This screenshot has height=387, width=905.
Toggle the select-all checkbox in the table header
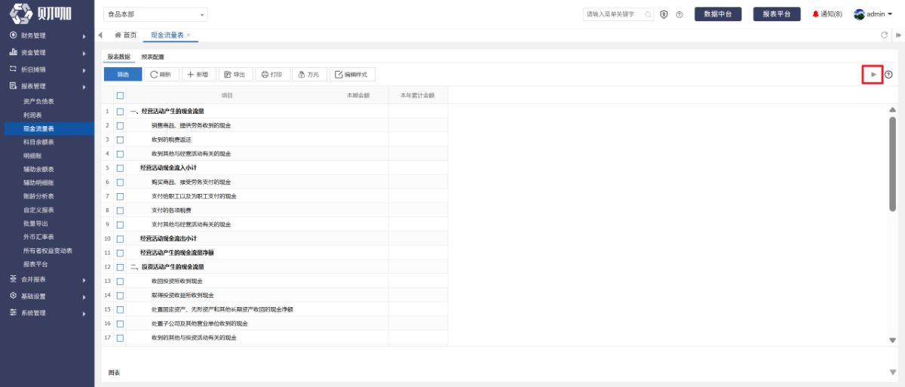pos(120,96)
